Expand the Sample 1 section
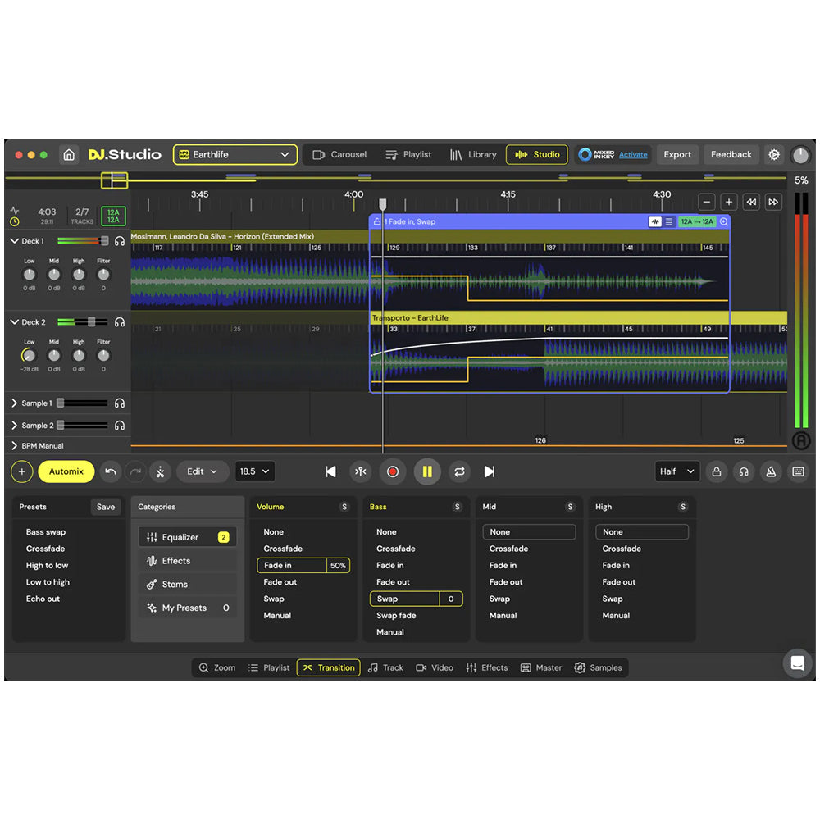The image size is (820, 820). (14, 403)
